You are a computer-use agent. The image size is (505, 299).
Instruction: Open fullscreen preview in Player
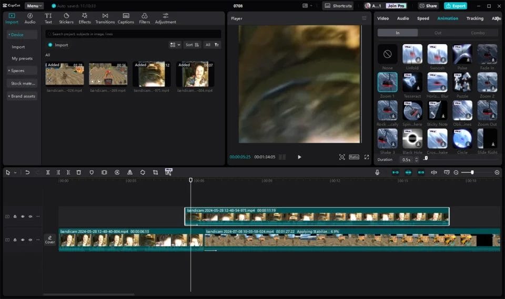click(x=367, y=157)
